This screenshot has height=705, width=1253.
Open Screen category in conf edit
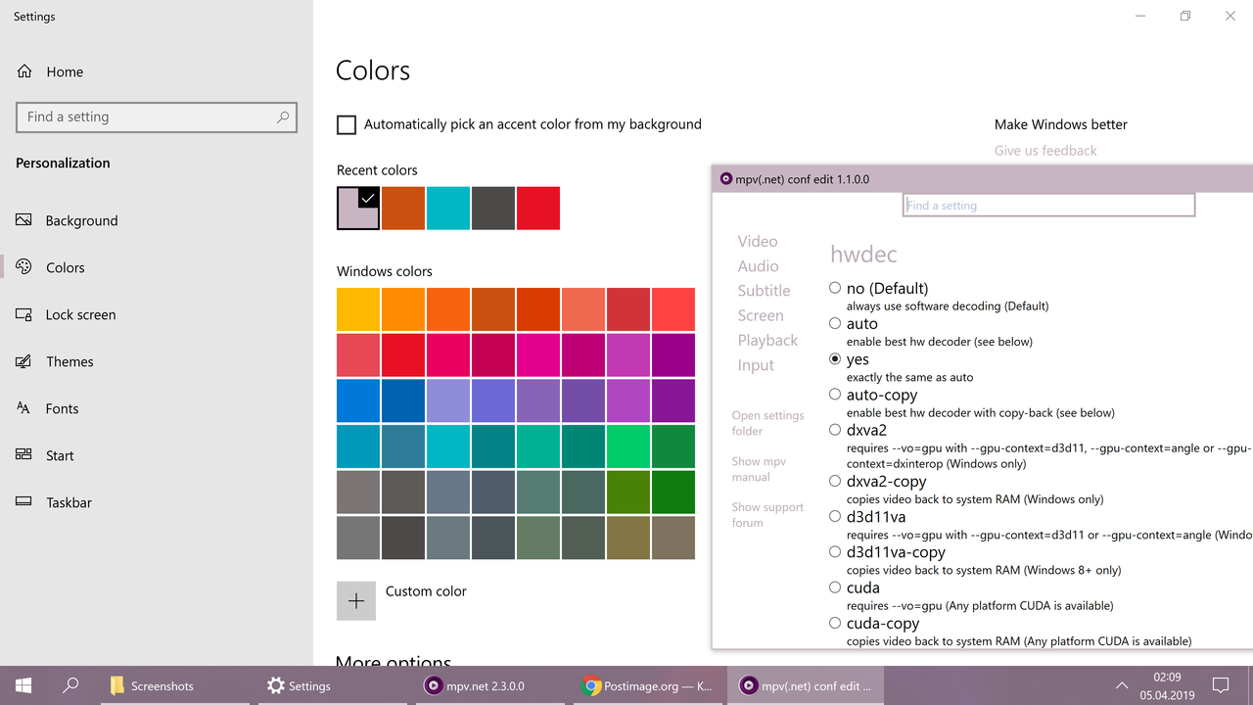(x=761, y=315)
